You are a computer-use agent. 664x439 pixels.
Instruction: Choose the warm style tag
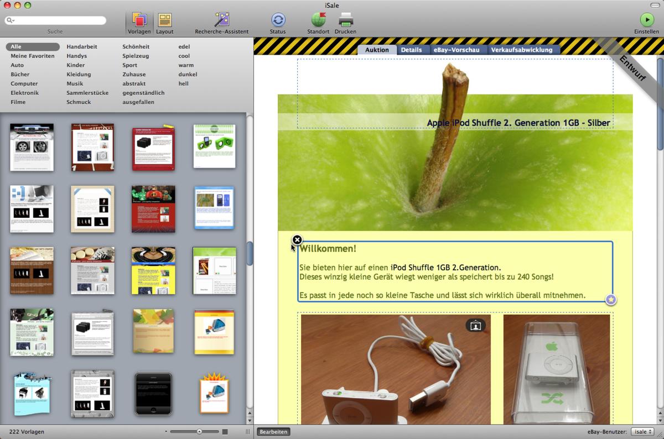point(186,65)
